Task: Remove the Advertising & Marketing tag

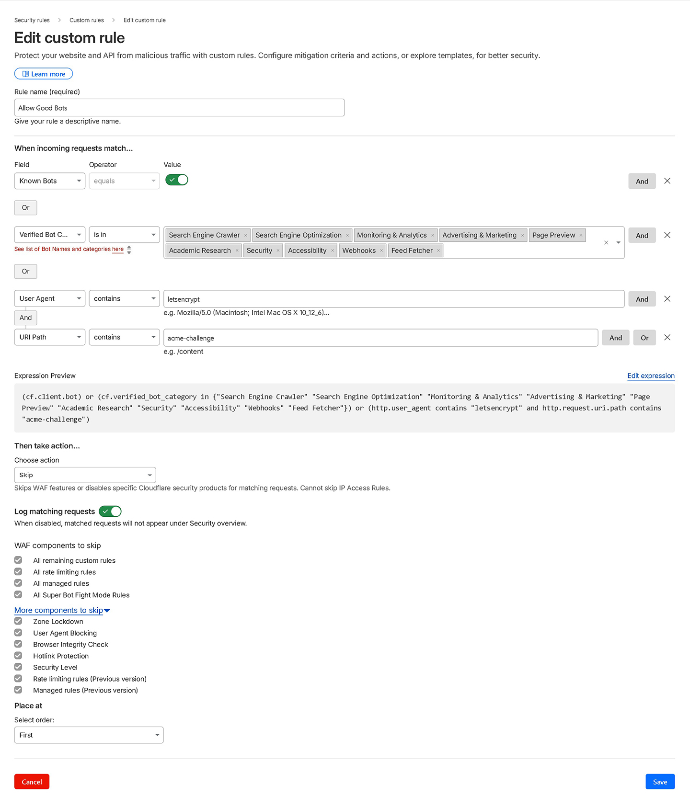Action: point(523,235)
